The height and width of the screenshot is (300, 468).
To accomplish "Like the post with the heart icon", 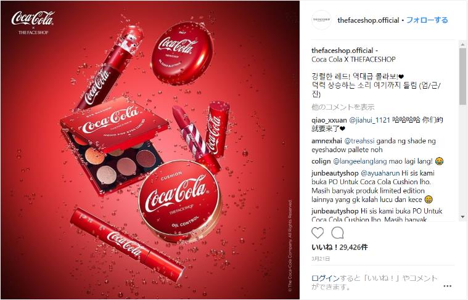I will click(318, 233).
